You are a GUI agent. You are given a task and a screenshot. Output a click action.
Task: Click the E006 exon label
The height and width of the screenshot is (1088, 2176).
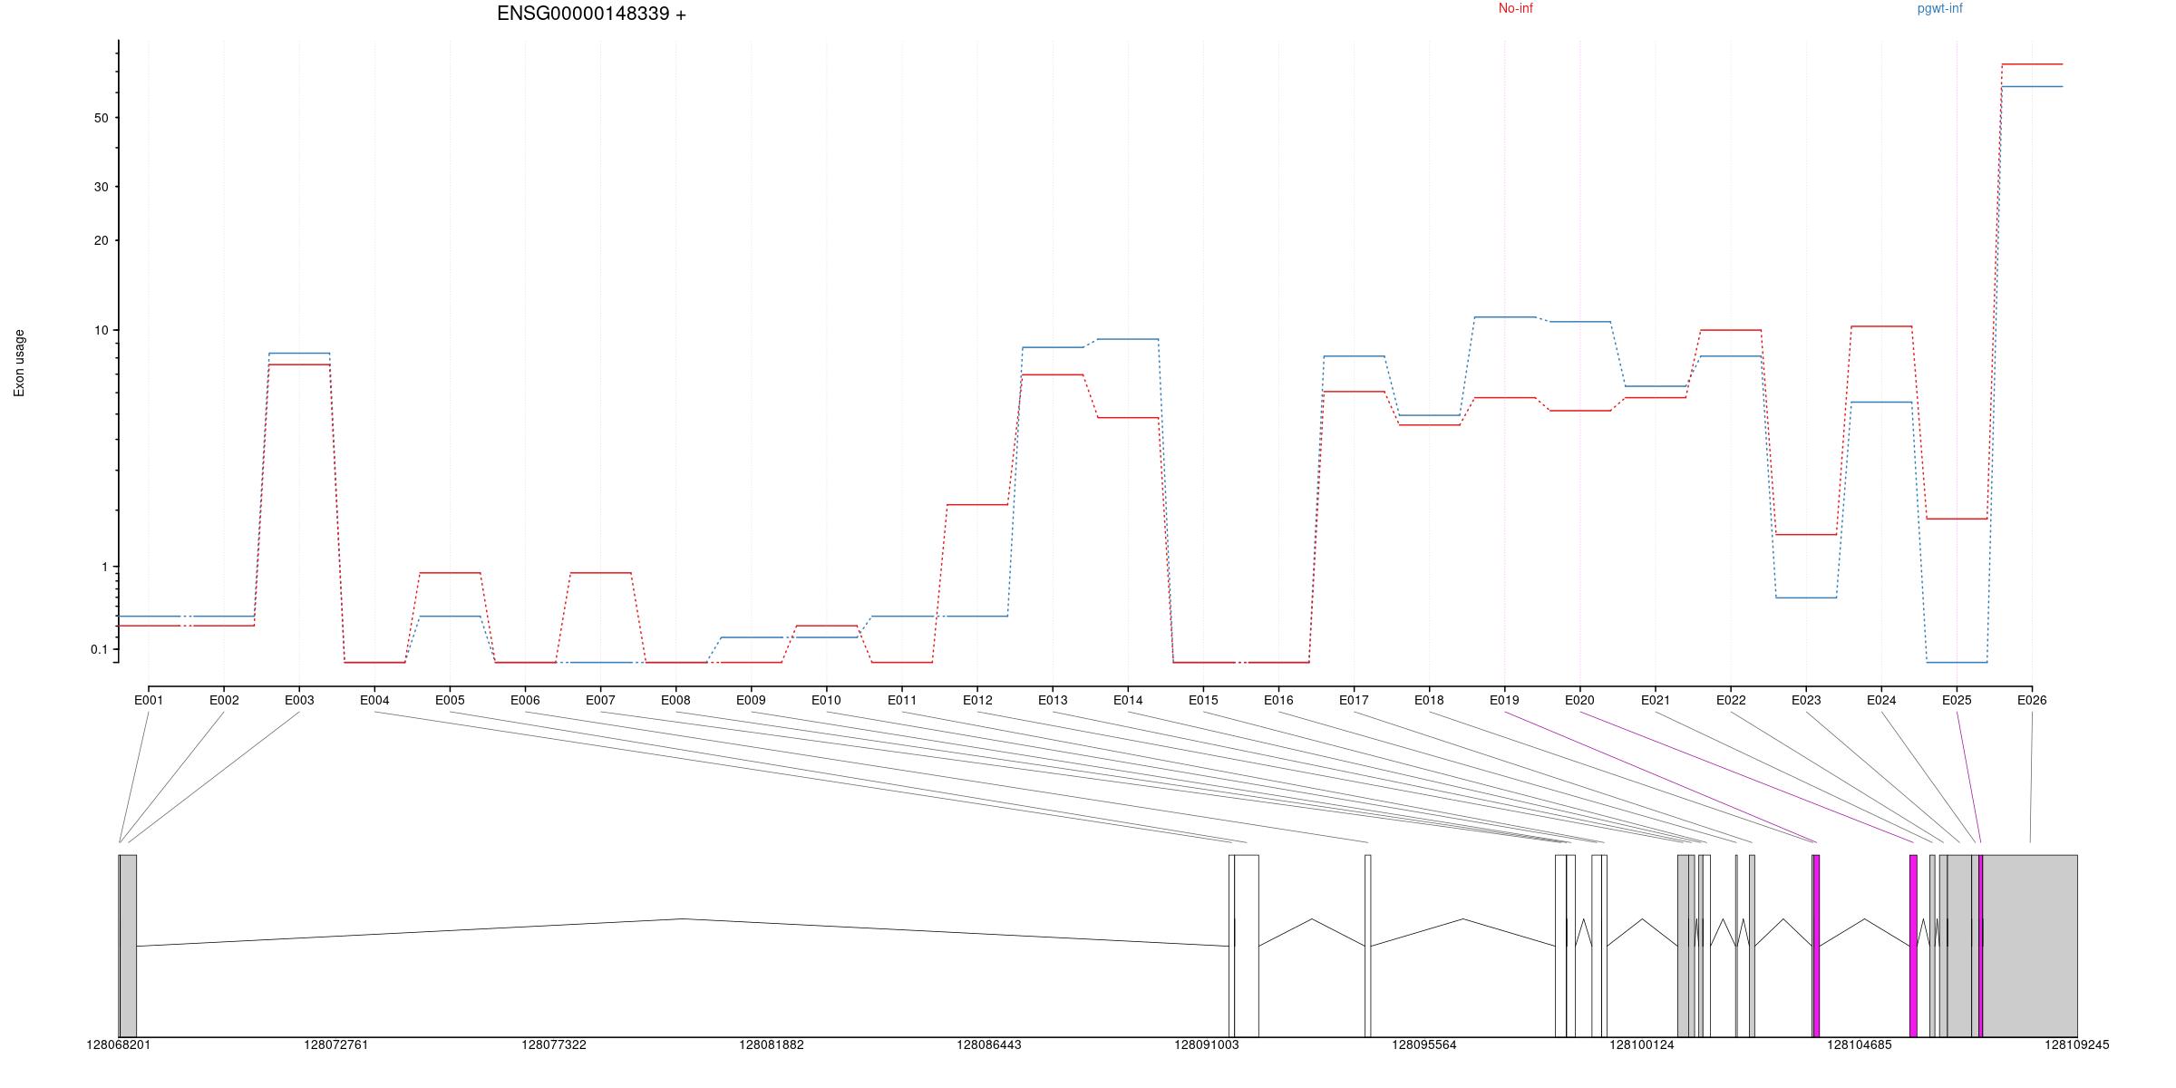pos(525,700)
